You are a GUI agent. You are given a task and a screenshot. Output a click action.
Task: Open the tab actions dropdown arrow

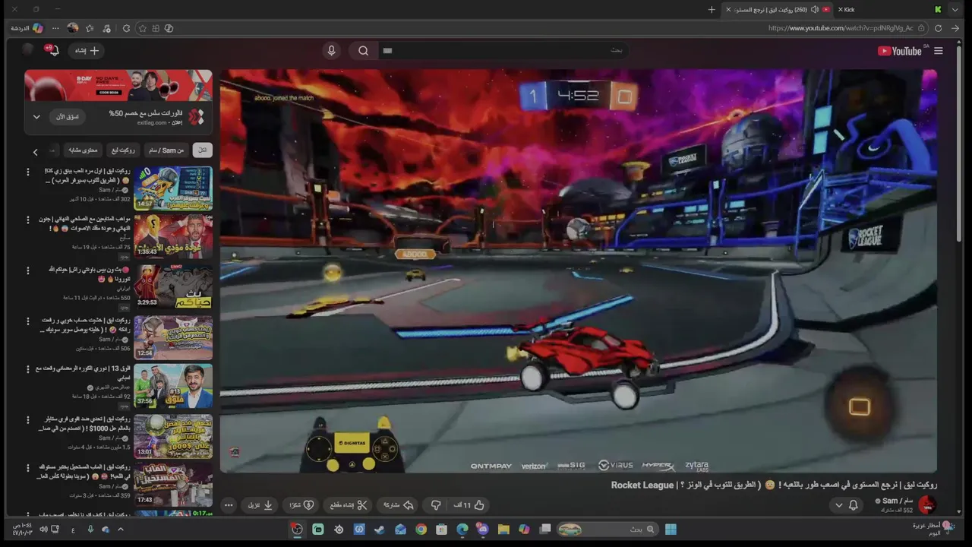(955, 10)
